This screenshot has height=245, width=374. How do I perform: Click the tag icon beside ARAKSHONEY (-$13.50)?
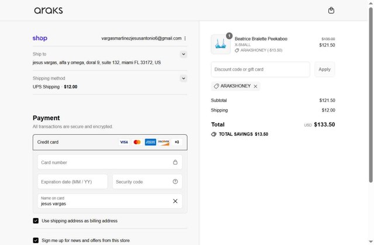coord(237,50)
